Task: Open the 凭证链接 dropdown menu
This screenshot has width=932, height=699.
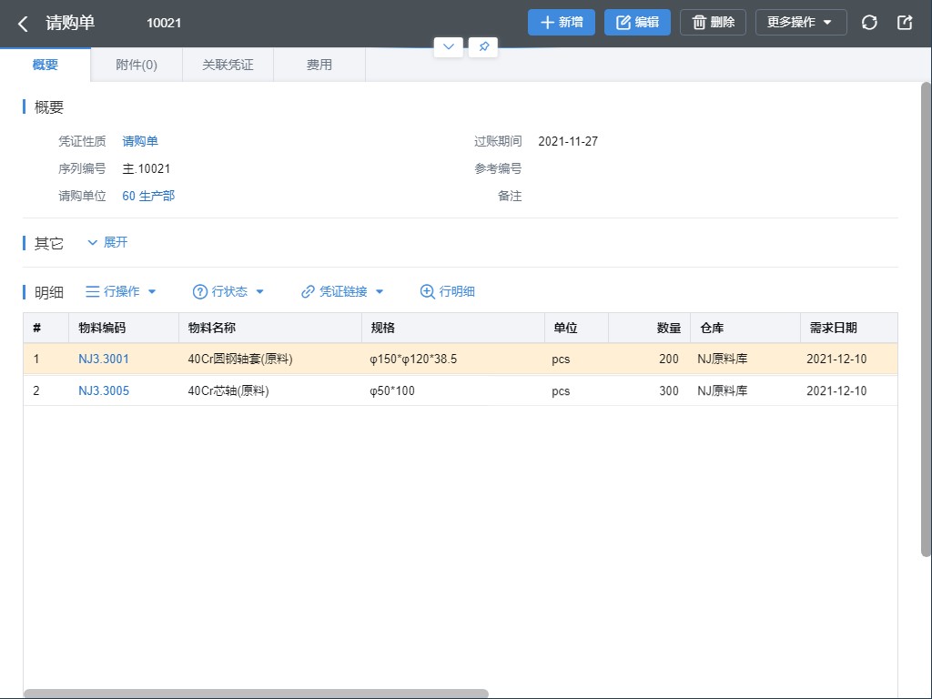Action: click(342, 292)
